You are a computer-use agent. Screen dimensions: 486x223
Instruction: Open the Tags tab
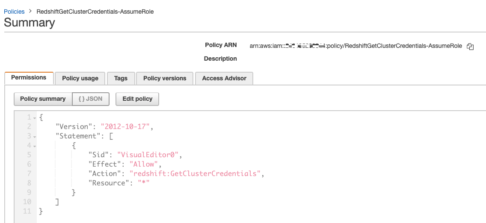tap(121, 78)
